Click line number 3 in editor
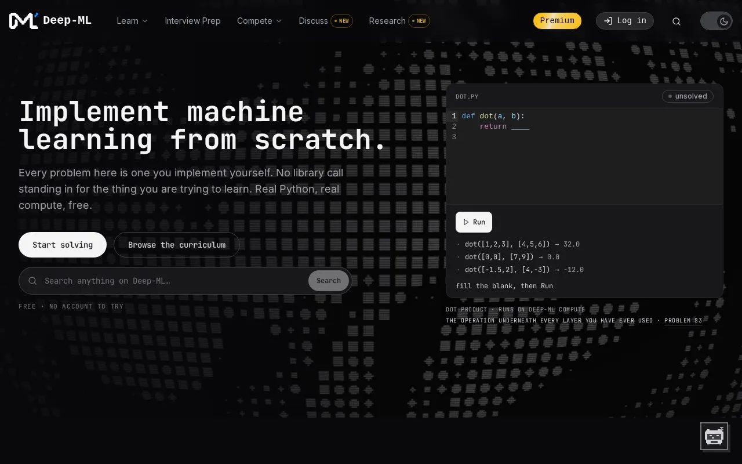The height and width of the screenshot is (464, 742). pyautogui.click(x=454, y=137)
